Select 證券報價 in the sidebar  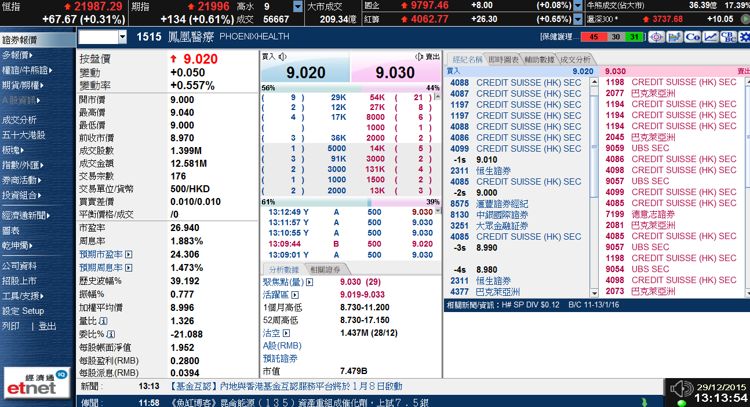coord(38,41)
